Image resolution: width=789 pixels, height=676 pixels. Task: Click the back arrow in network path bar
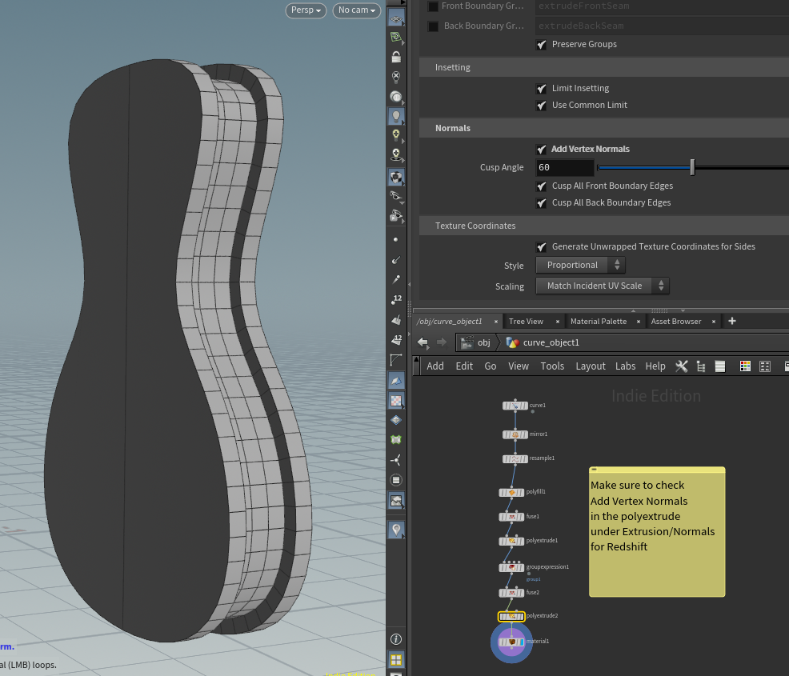coord(423,342)
